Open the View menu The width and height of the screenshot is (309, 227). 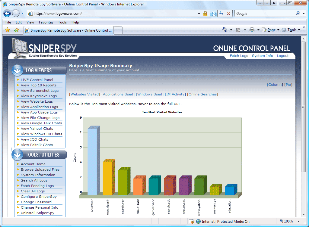click(x=30, y=22)
